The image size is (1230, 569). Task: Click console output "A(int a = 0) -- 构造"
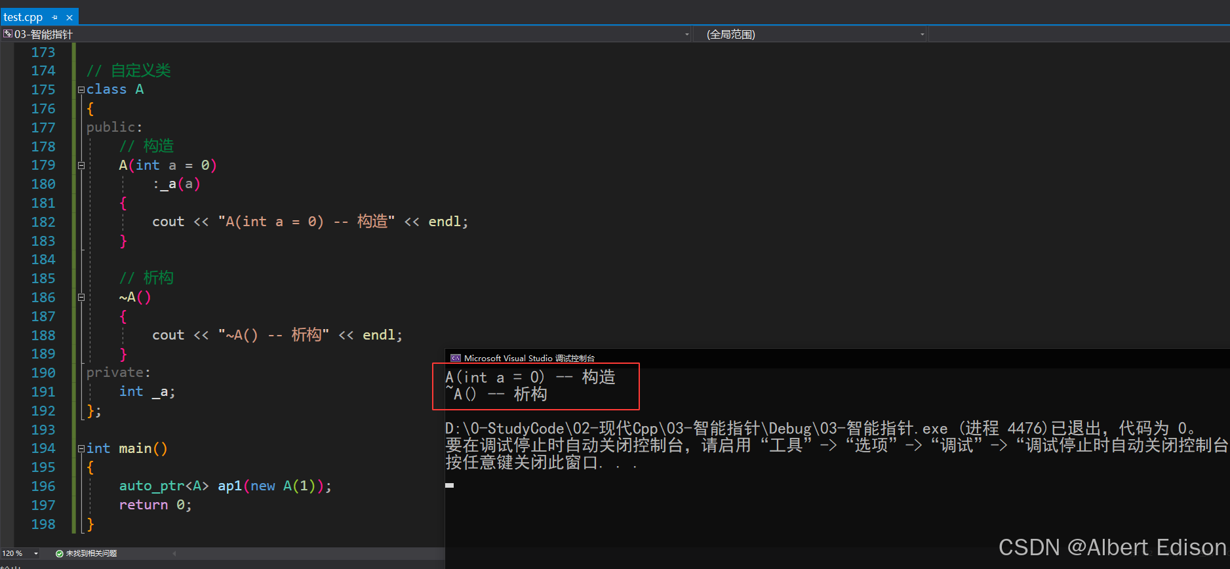click(530, 378)
